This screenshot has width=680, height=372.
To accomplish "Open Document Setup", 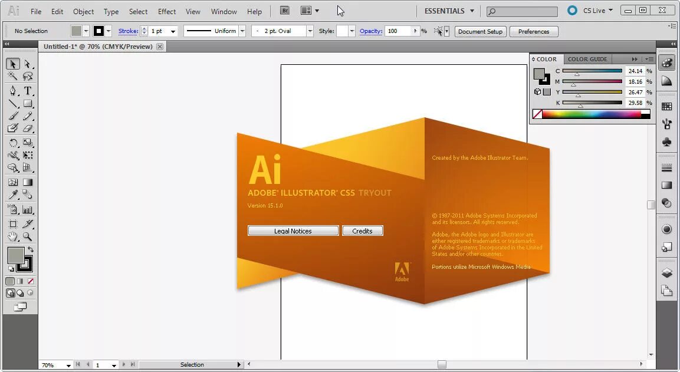I will tap(480, 32).
